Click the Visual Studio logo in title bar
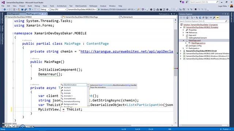The height and width of the screenshot is (131, 234). coord(3,3)
